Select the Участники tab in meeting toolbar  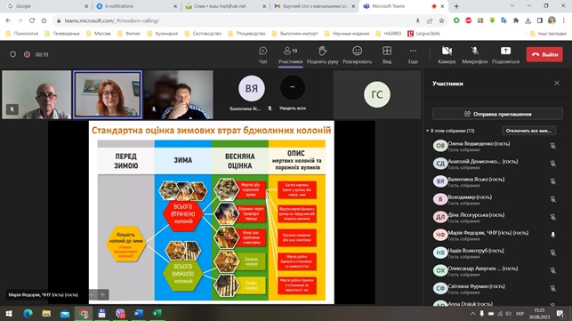(290, 55)
